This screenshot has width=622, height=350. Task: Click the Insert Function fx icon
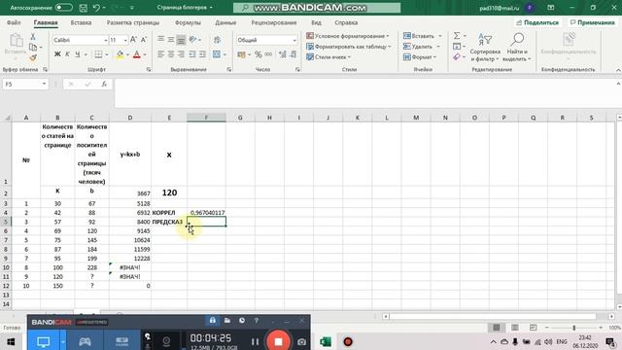(104, 85)
